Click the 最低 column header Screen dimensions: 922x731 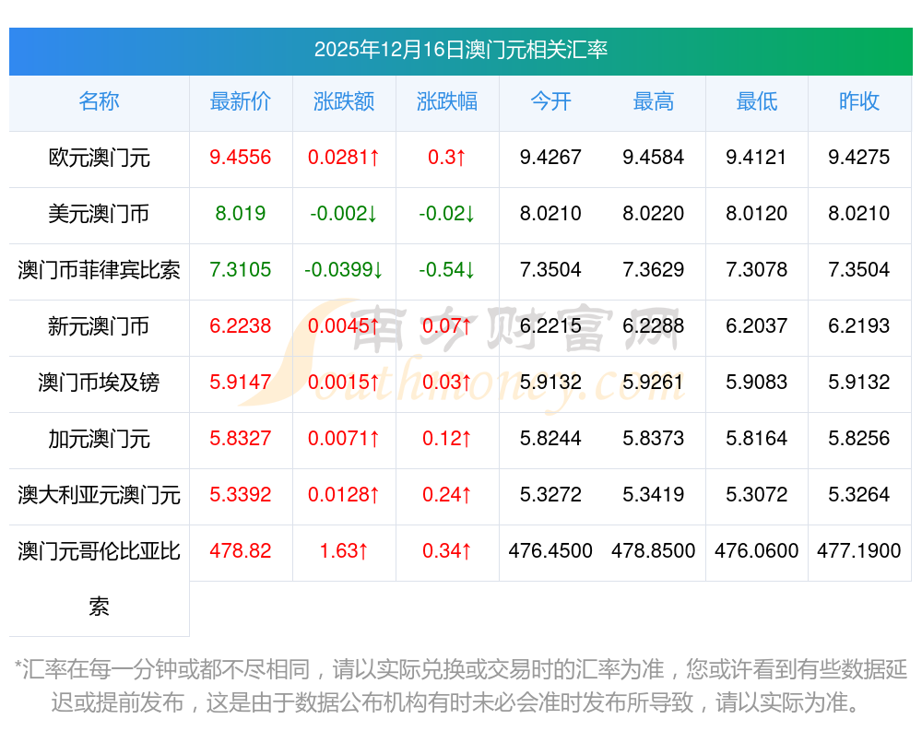(757, 101)
